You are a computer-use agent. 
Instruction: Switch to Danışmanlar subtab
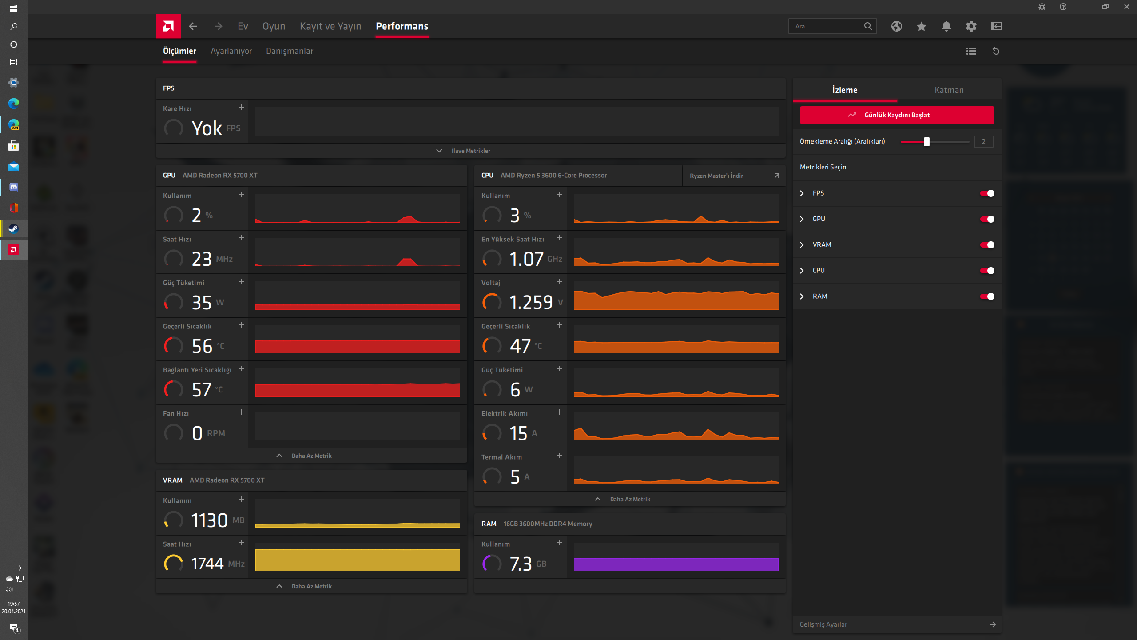[x=290, y=51]
